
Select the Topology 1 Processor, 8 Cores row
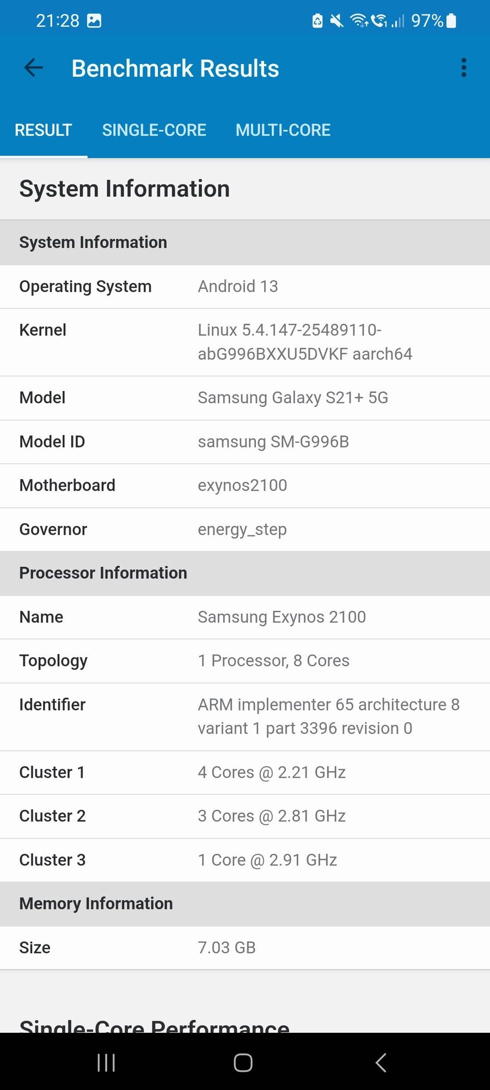pos(245,661)
